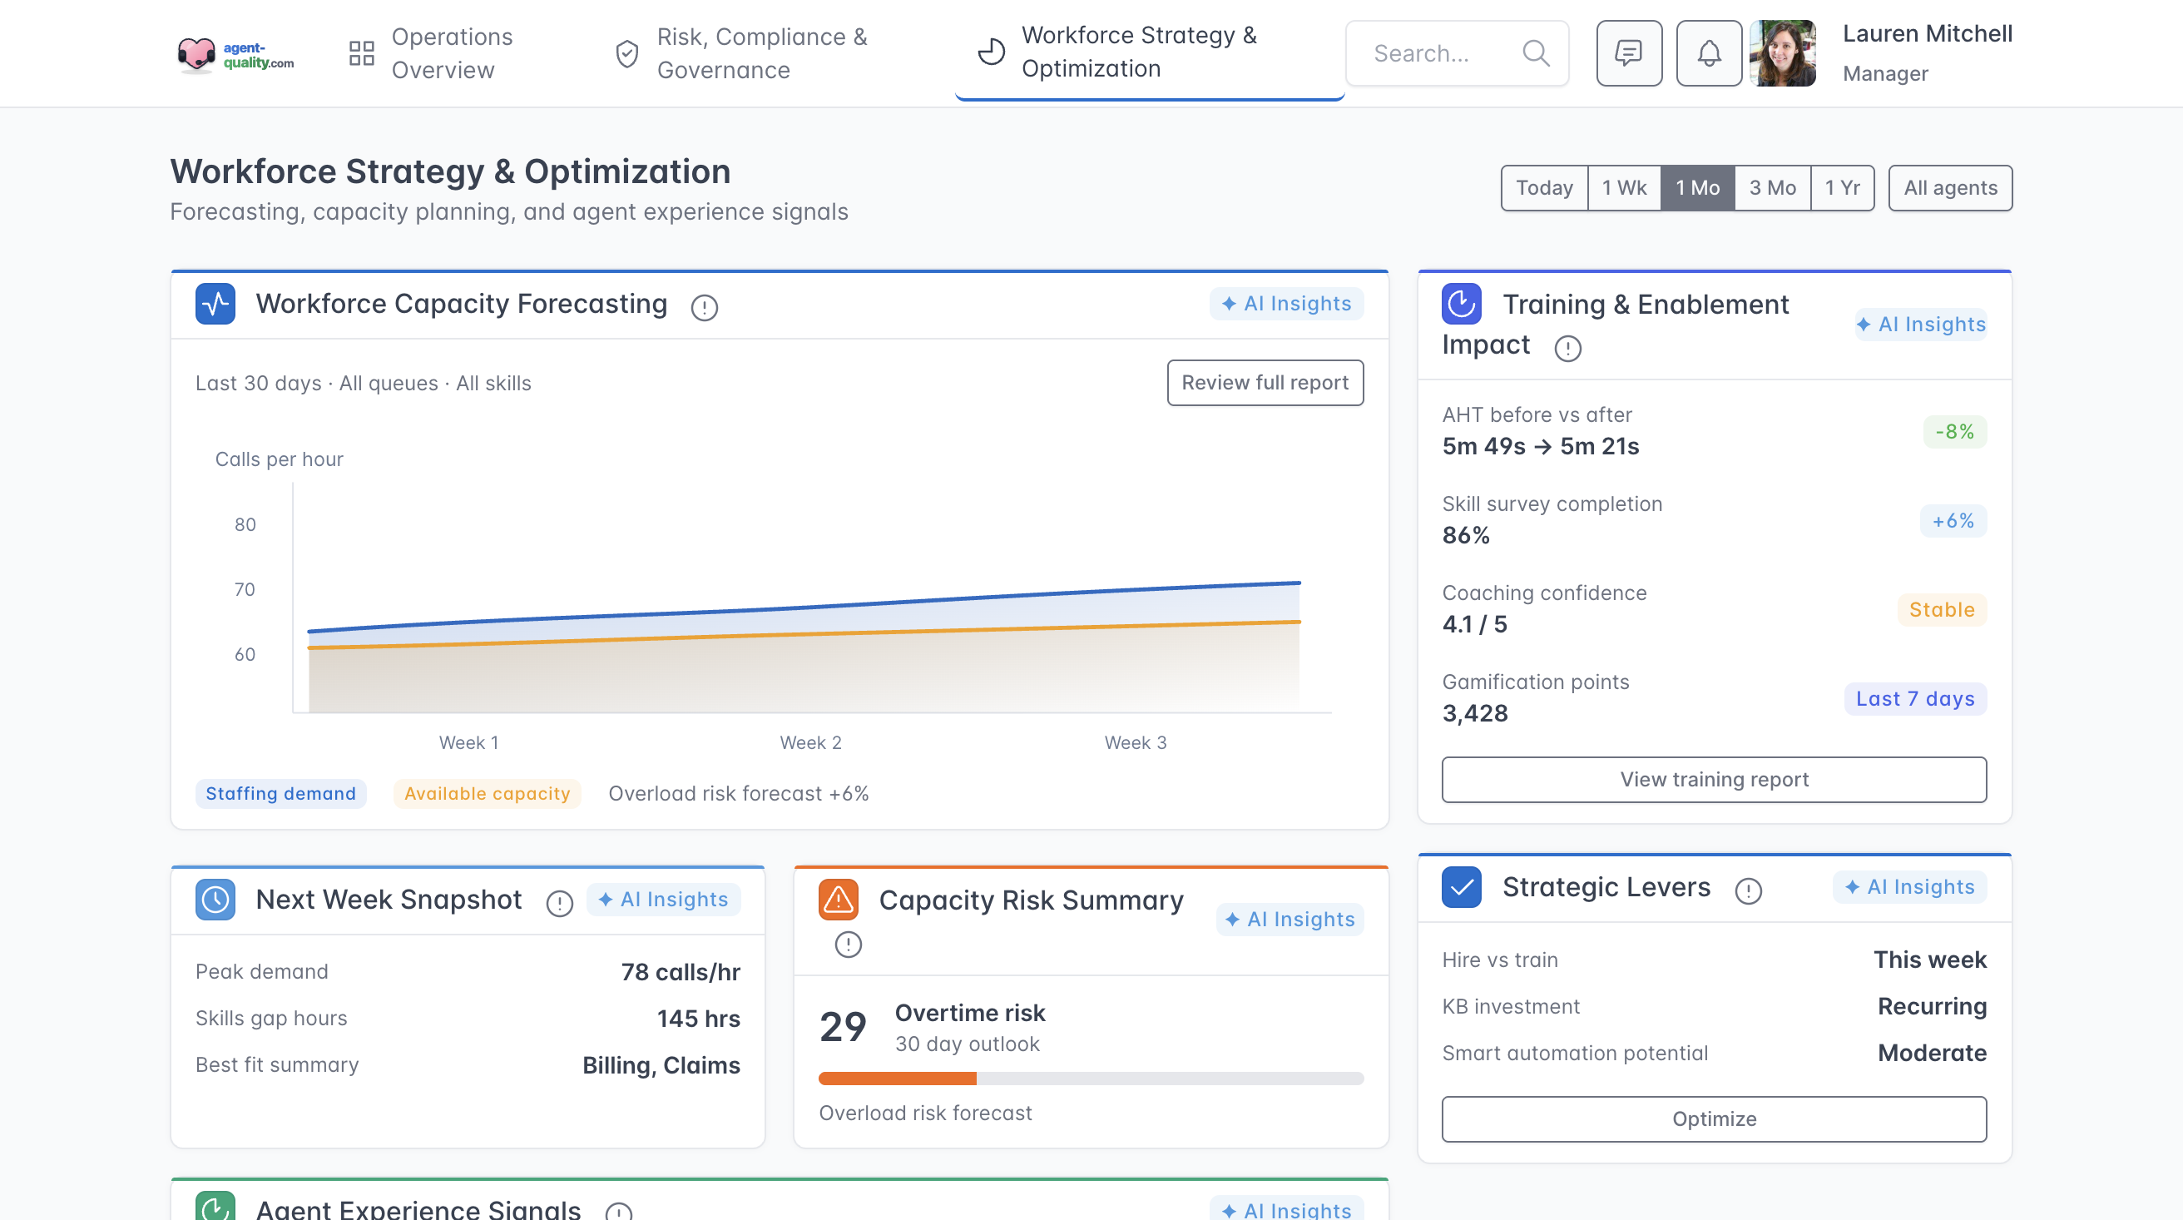
Task: Open the chat messages icon
Action: pos(1628,53)
